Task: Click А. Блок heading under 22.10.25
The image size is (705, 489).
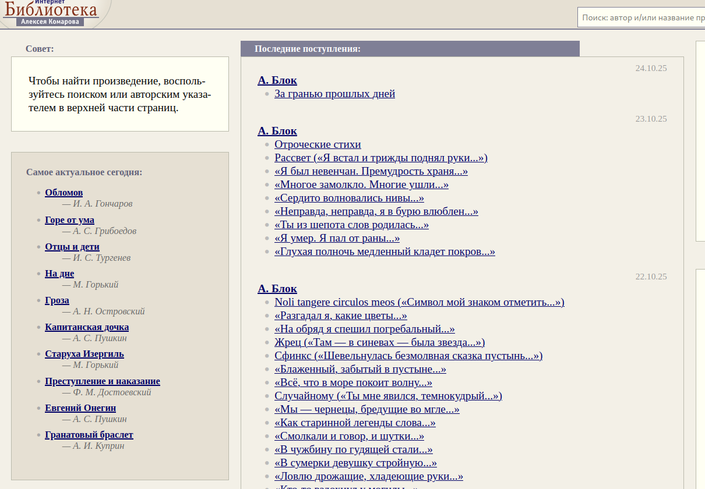Action: click(277, 289)
